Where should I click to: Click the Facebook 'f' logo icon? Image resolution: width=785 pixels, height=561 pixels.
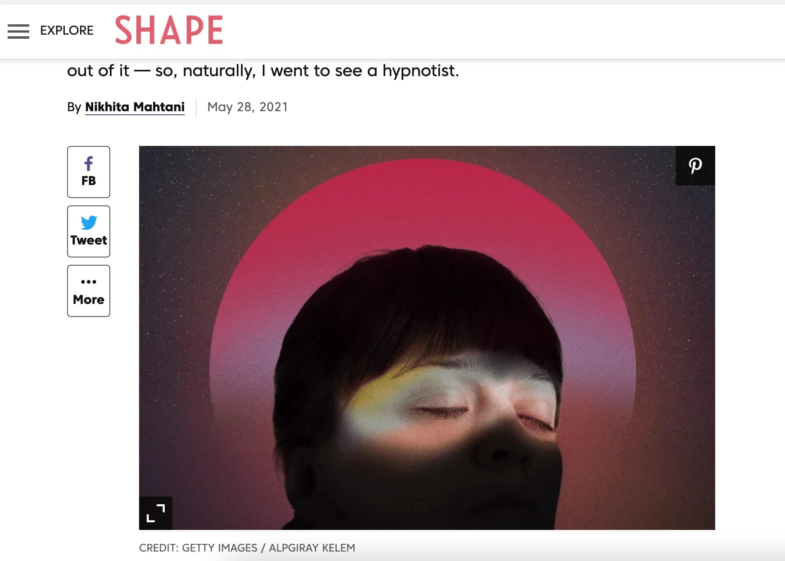[89, 163]
